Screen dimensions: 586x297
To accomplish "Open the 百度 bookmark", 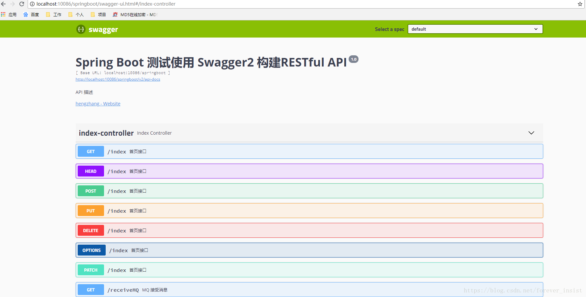I will click(31, 14).
